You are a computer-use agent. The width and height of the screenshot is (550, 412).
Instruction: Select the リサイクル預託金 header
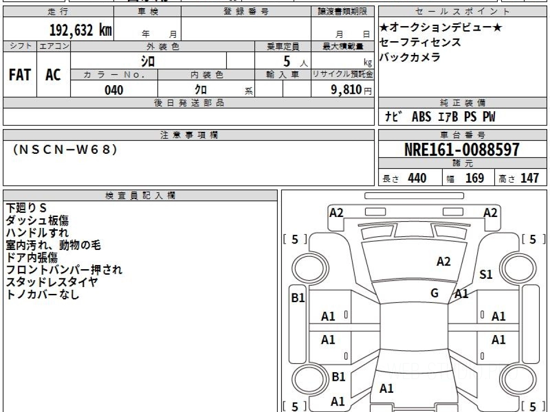pyautogui.click(x=342, y=75)
